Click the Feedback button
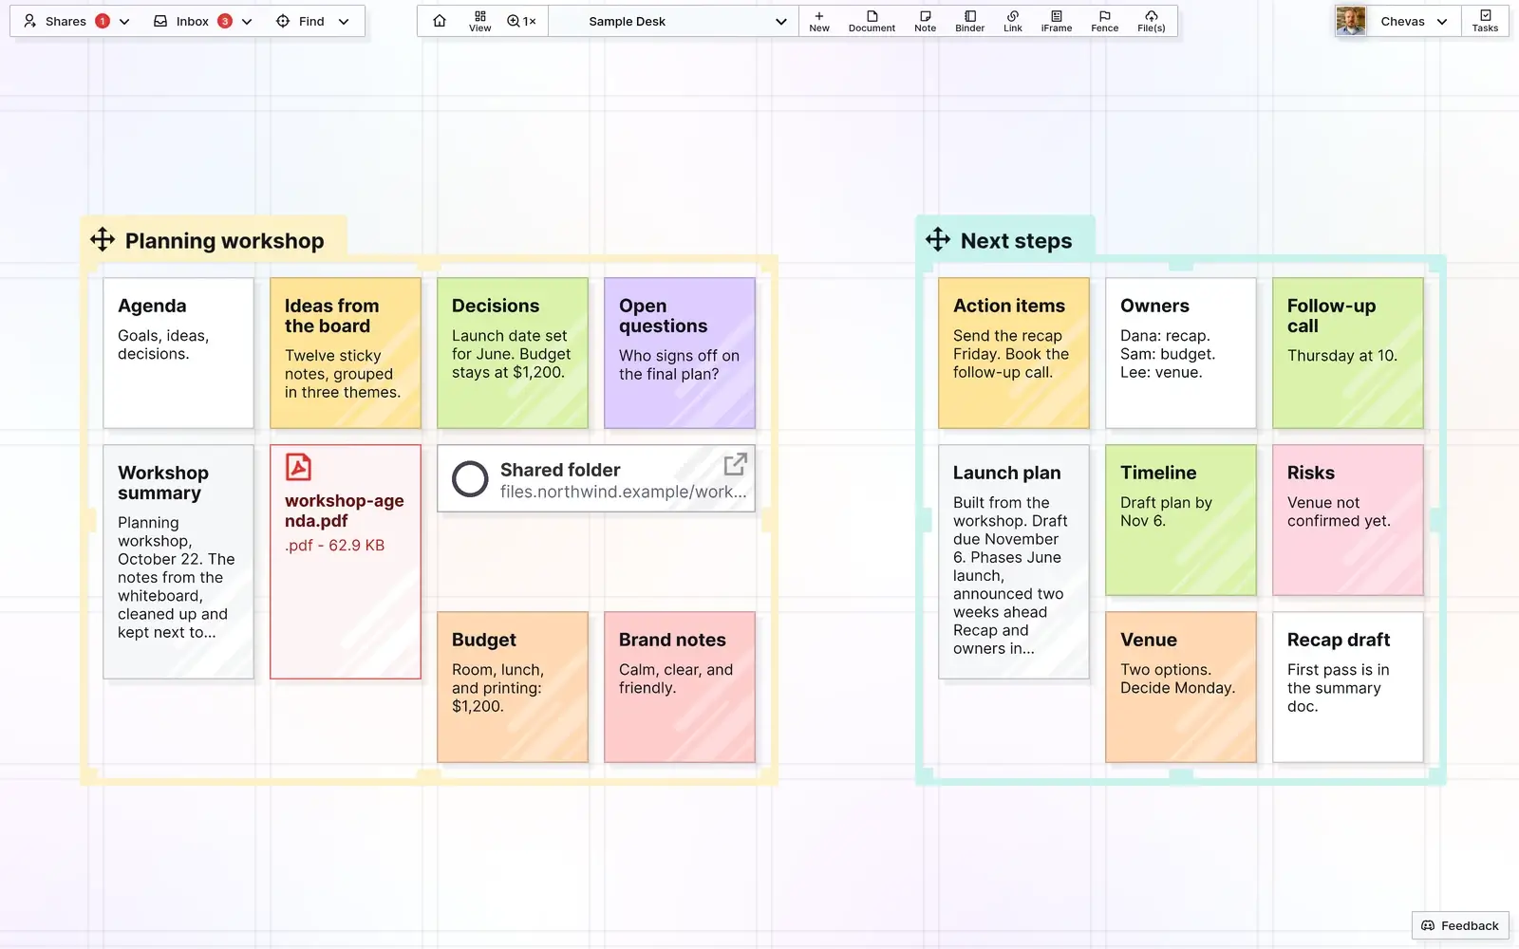Screen dimensions: 1519x949 [1460, 925]
